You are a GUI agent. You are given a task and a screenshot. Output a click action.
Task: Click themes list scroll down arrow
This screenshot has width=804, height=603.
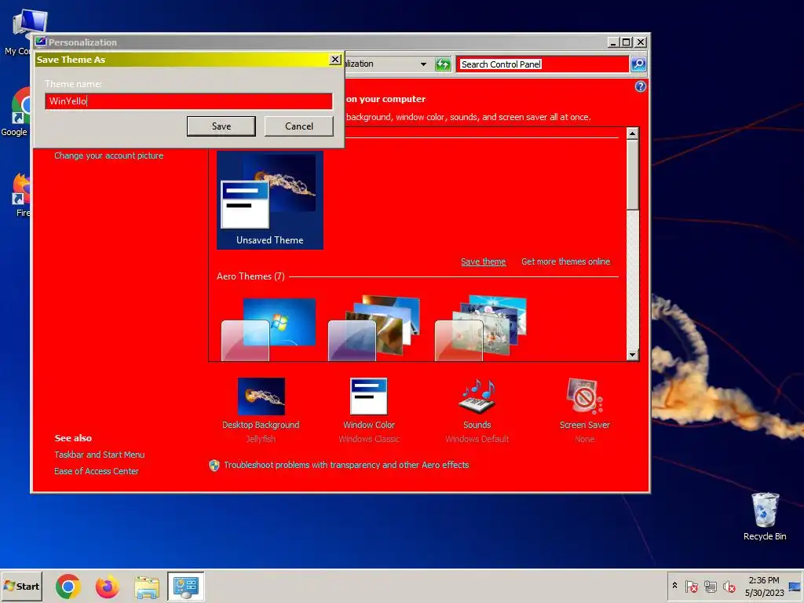coord(632,355)
